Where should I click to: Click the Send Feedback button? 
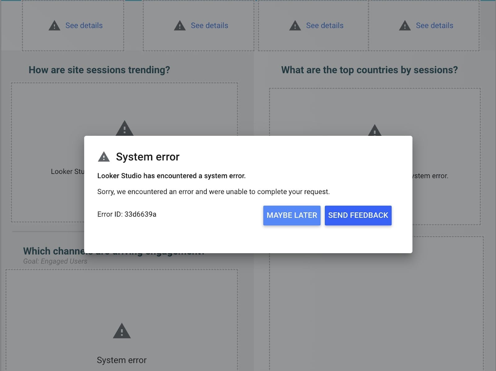click(358, 215)
